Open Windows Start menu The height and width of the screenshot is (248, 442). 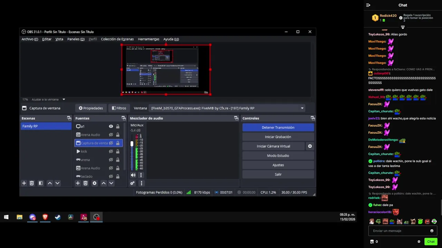(6, 217)
